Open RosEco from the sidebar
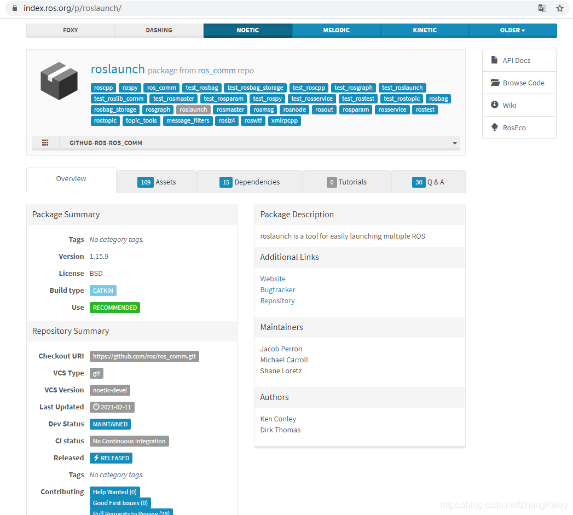Viewport: 573px width, 515px height. (519, 128)
